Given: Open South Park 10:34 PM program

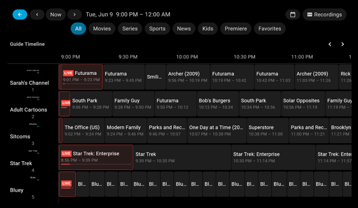Looking at the screenshot, I should 260,104.
